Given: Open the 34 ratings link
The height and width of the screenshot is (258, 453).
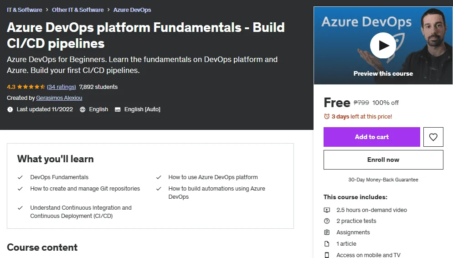Looking at the screenshot, I should click(62, 87).
